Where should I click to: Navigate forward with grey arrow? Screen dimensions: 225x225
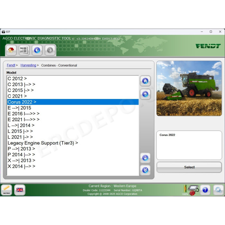50,50
